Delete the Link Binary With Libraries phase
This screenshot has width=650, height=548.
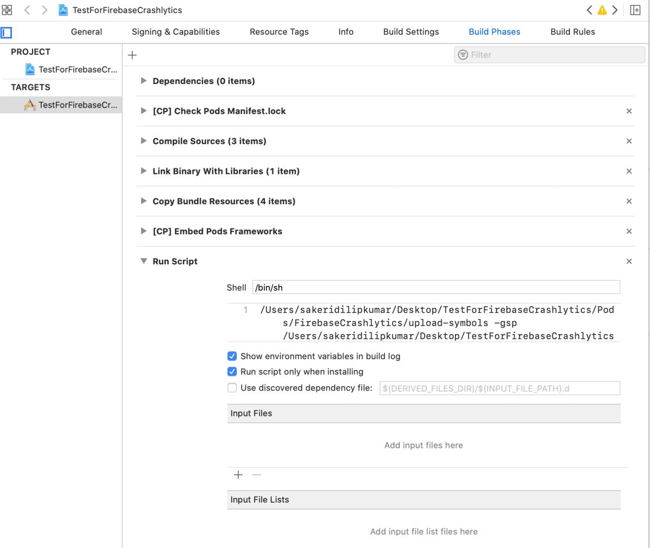629,171
